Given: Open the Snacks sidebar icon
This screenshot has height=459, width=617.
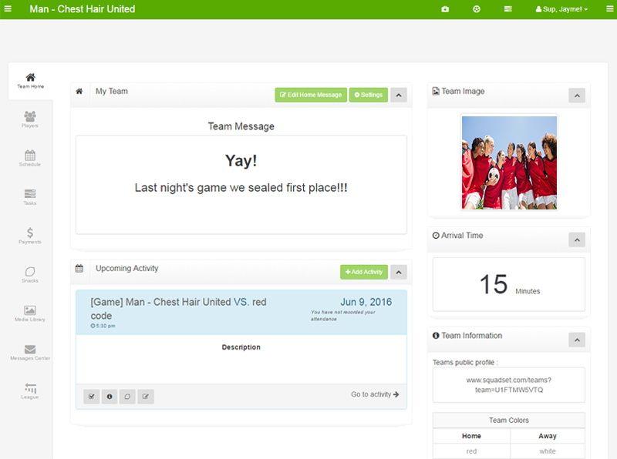Looking at the screenshot, I should [30, 274].
